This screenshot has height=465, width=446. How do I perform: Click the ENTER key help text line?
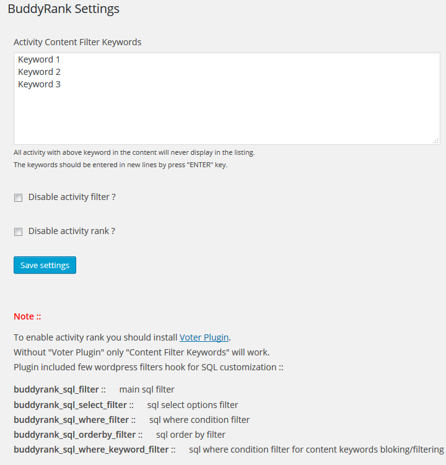point(120,165)
